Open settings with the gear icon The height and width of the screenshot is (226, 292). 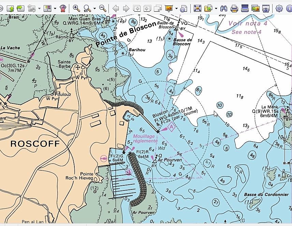coord(279,9)
